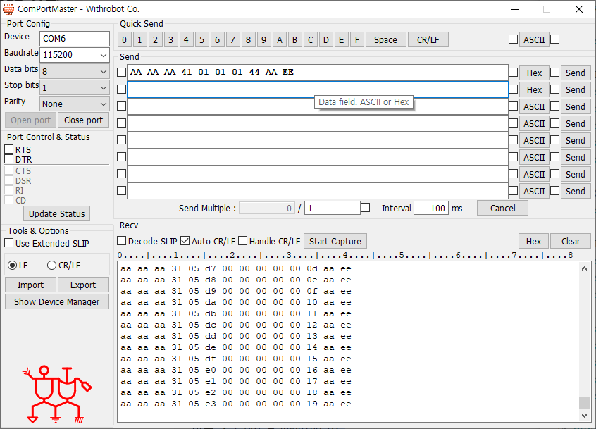
Task: Click the receive log scroll down arrow
Action: (584, 416)
